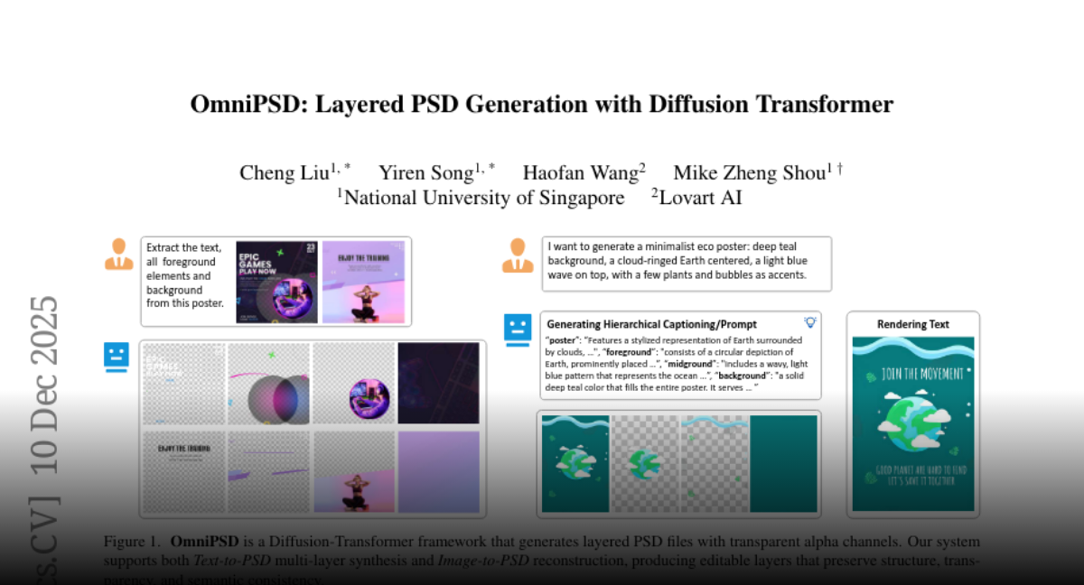
Task: Click the Earth on transparent checkerboard layer
Action: [x=645, y=463]
